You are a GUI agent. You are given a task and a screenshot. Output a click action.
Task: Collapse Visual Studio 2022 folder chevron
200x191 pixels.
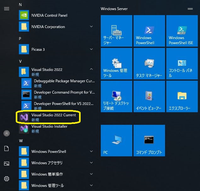(91, 69)
